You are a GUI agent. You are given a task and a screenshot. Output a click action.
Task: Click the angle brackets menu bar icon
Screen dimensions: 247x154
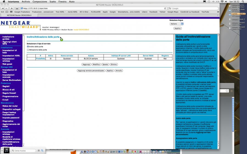pos(218,2)
